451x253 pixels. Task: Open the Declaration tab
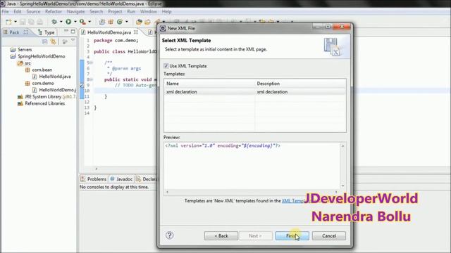pyautogui.click(x=147, y=179)
